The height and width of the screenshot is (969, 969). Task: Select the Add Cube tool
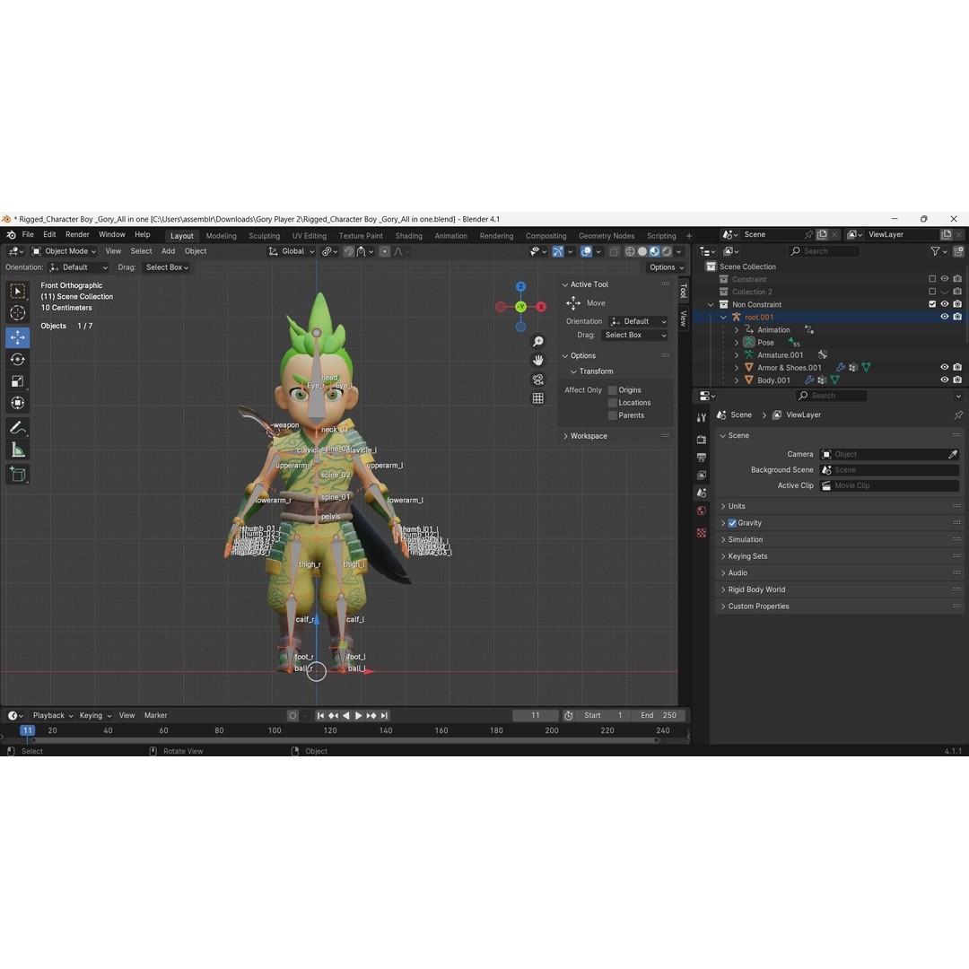tap(17, 475)
